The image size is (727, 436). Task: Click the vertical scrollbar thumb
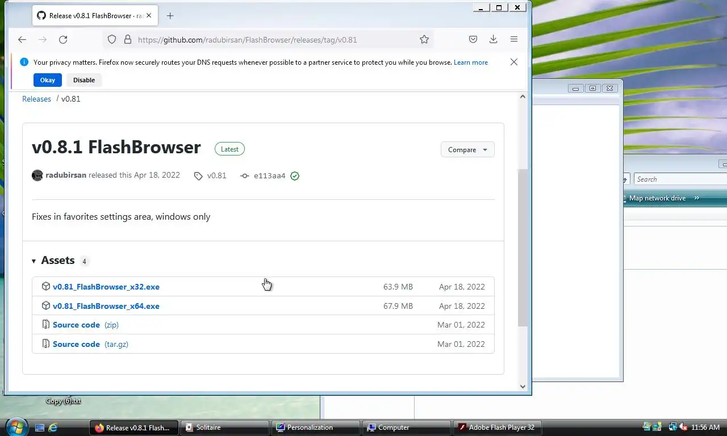[523, 248]
